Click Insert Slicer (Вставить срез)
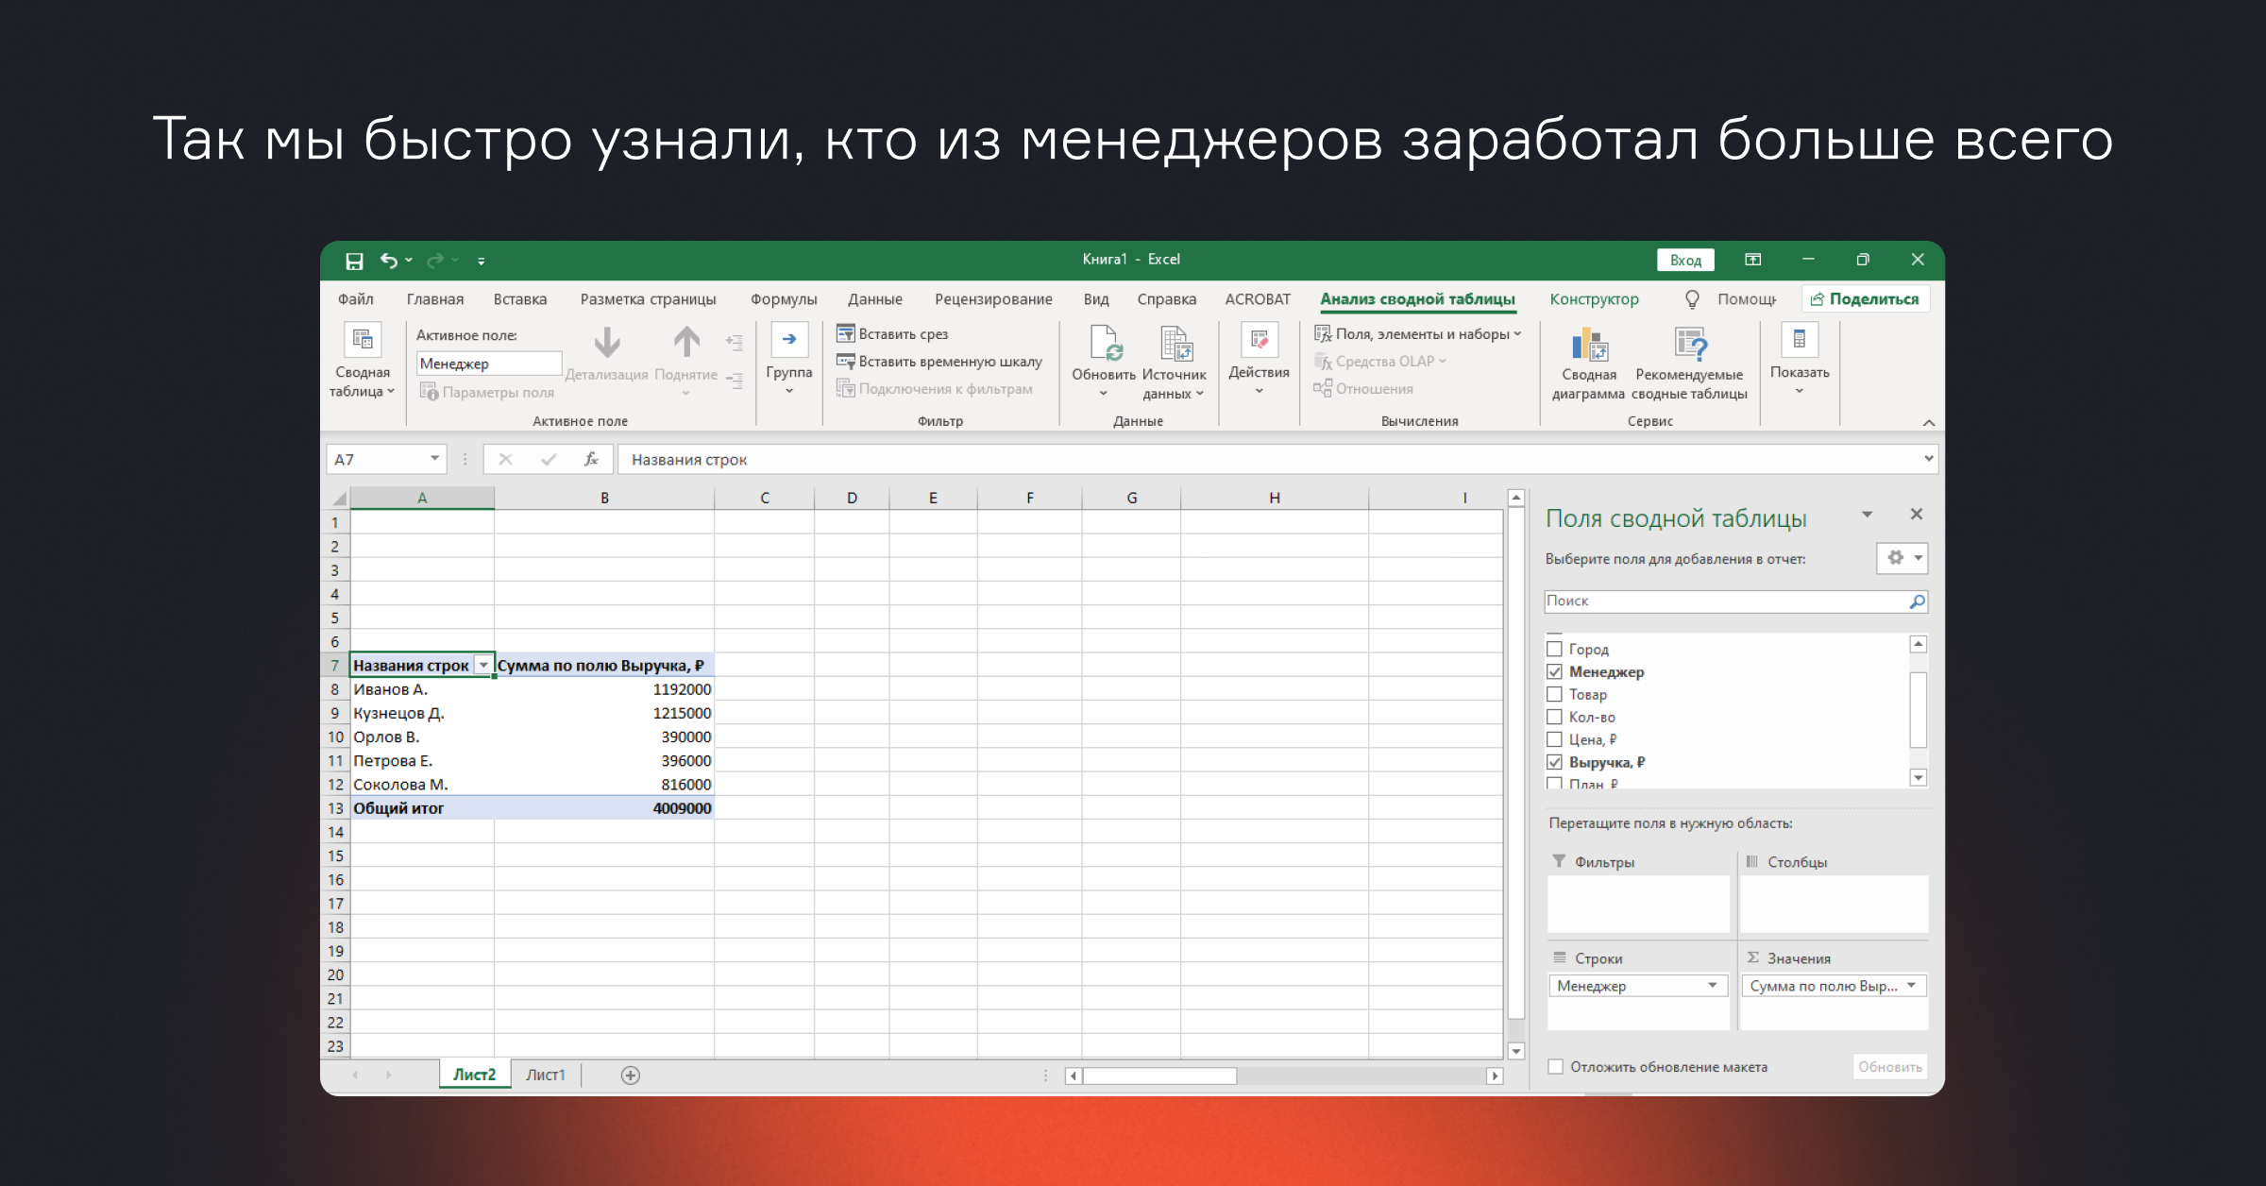2266x1186 pixels. (x=892, y=334)
